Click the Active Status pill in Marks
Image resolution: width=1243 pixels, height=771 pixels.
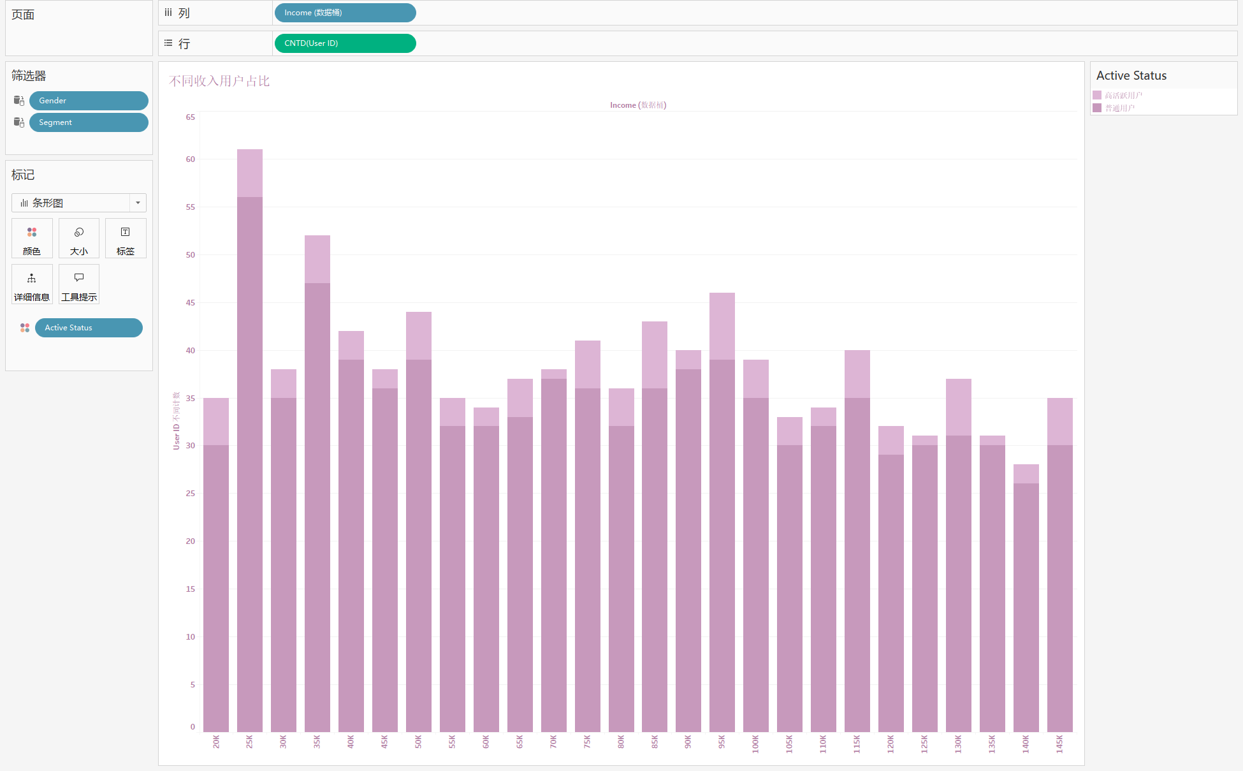(x=89, y=328)
